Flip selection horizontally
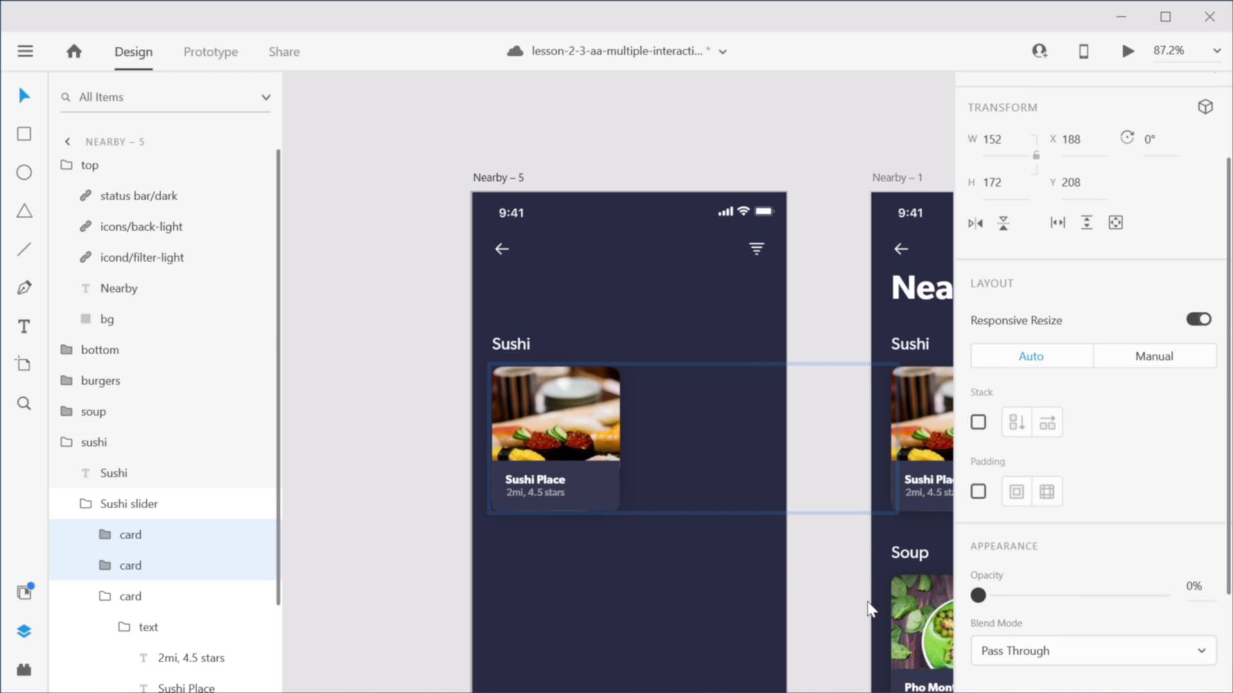 coord(975,223)
